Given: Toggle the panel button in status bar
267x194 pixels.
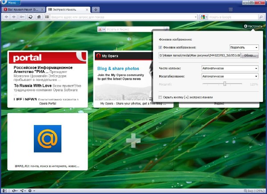Looking at the screenshot, I should pyautogui.click(x=5, y=191).
